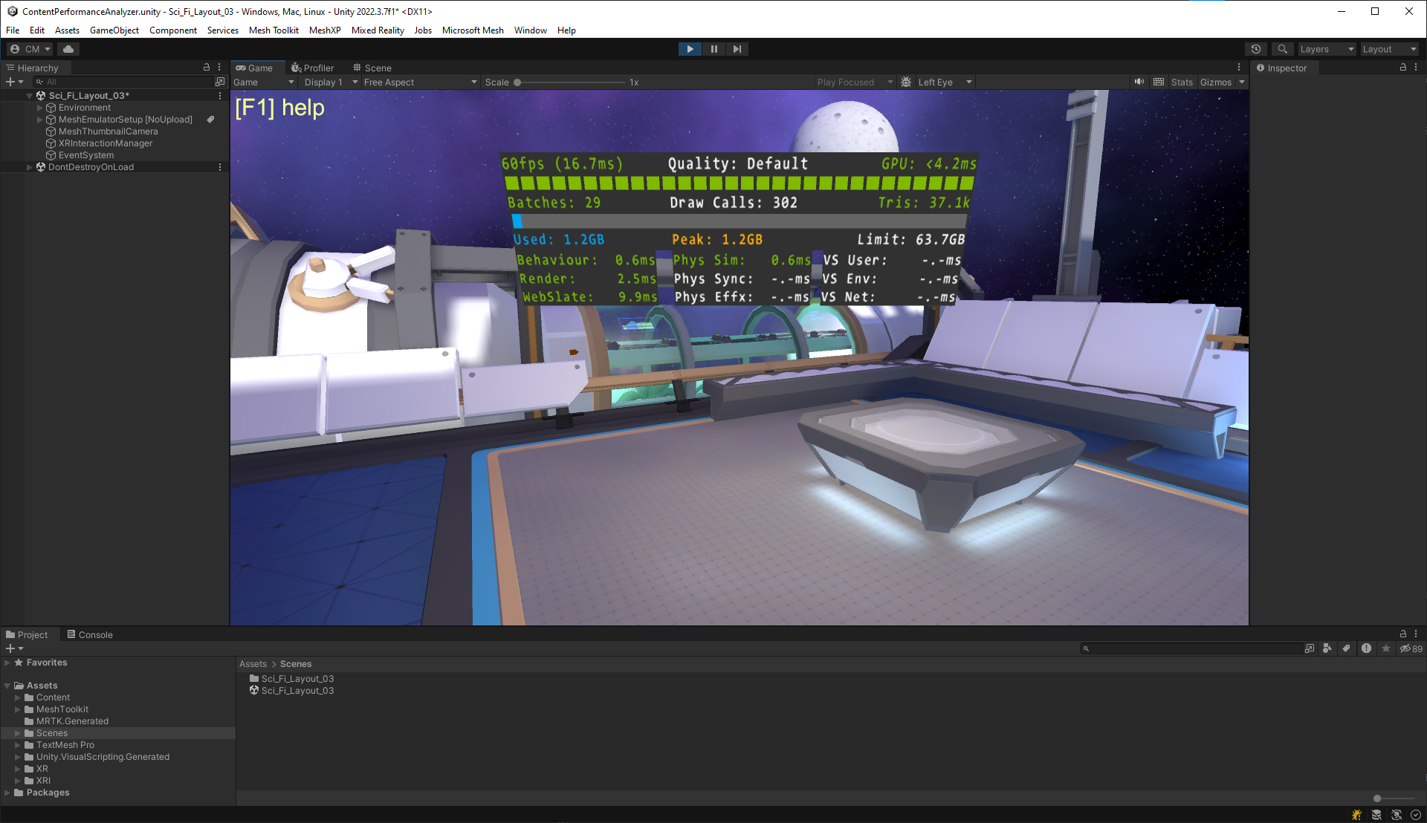Viewport: 1427px width, 823px height.
Task: Click the Step forward button
Action: point(737,49)
